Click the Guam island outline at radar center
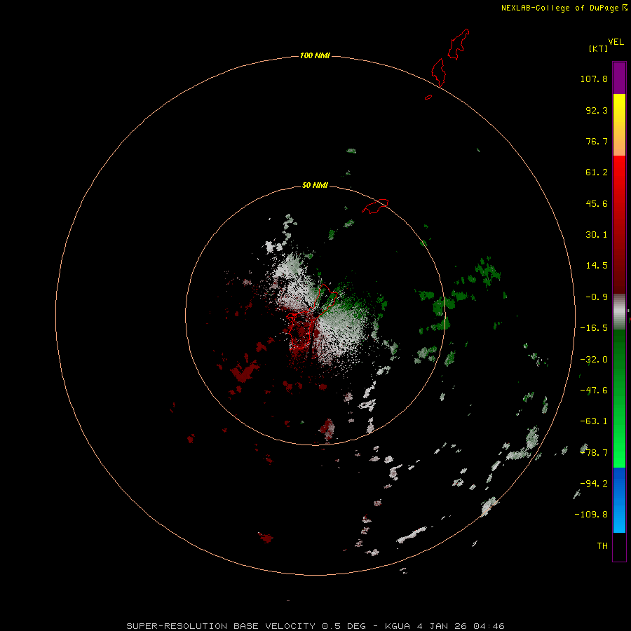Image resolution: width=631 pixels, height=631 pixels. click(x=311, y=316)
